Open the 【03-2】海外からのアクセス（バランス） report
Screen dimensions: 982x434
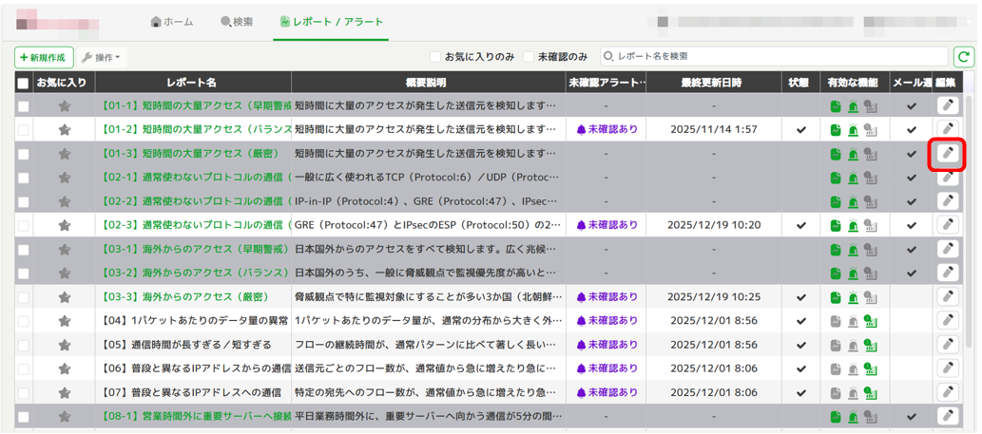pos(194,274)
